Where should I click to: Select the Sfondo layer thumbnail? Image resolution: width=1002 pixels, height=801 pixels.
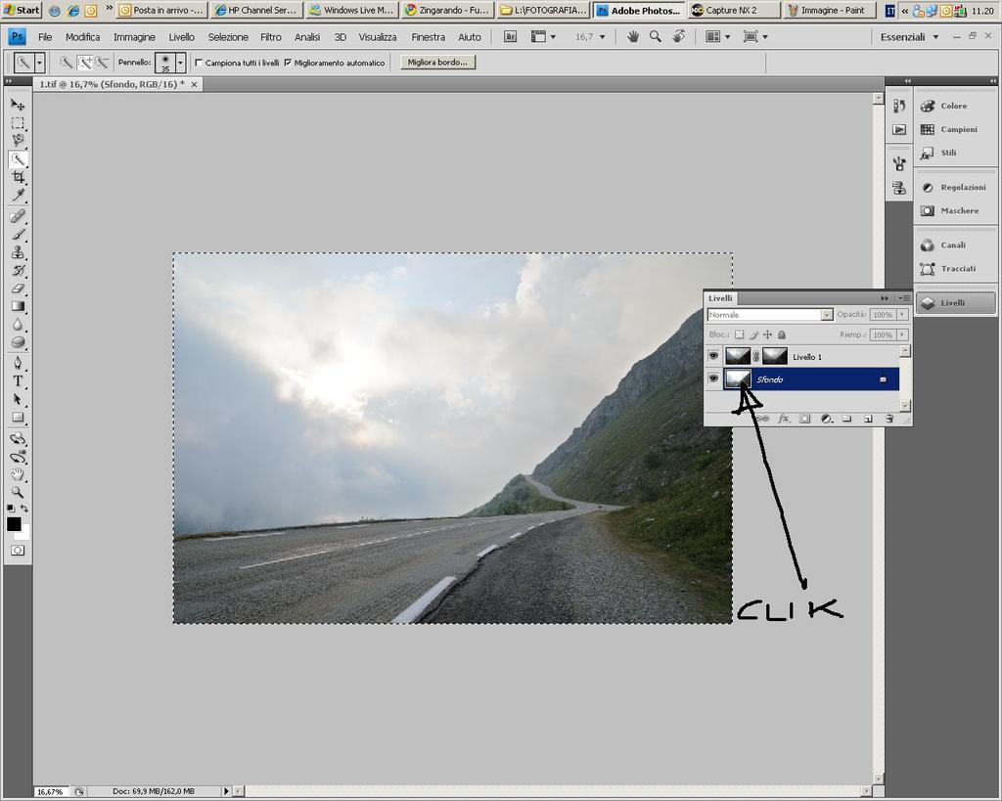point(739,378)
